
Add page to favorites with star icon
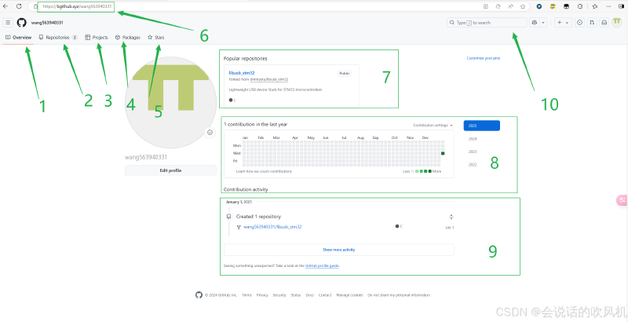tap(523, 6)
